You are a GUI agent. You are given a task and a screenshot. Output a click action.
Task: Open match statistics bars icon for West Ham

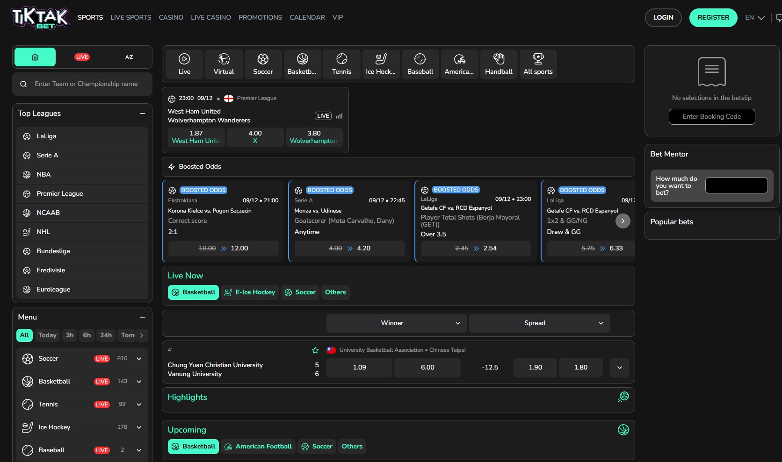pos(339,116)
